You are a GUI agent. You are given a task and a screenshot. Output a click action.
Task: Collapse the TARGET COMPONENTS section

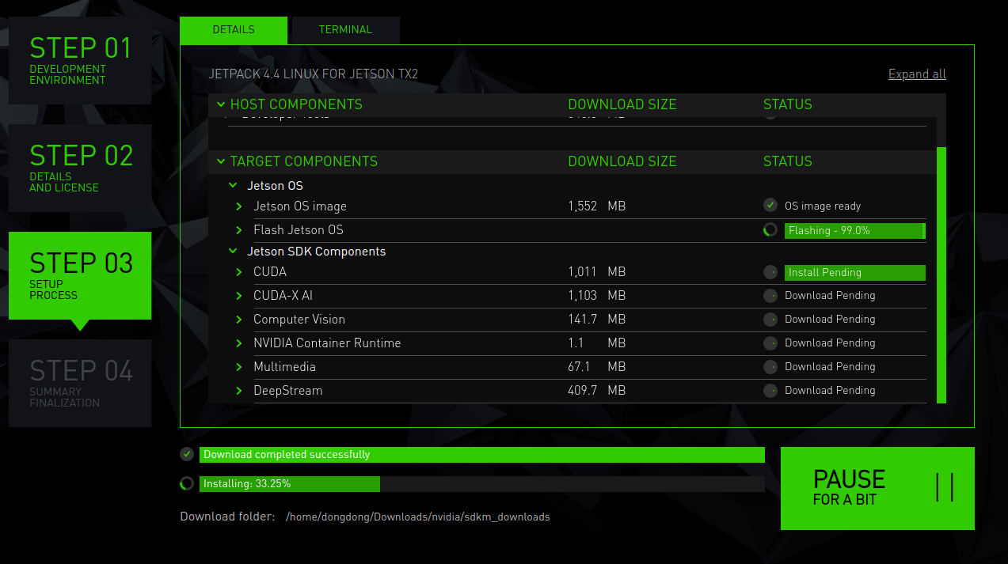(x=221, y=161)
